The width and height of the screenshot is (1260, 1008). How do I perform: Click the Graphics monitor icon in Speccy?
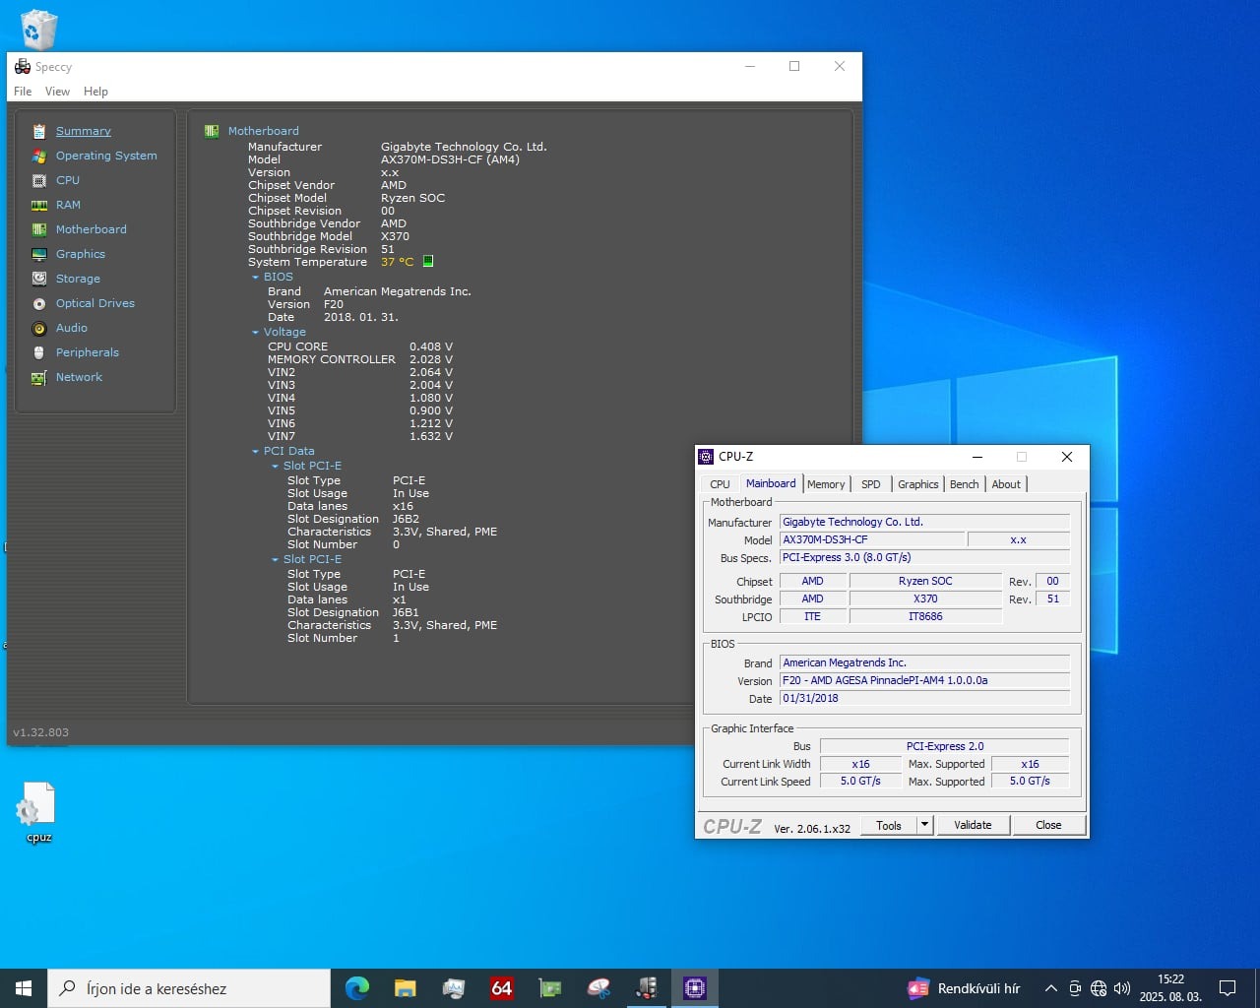pos(39,254)
